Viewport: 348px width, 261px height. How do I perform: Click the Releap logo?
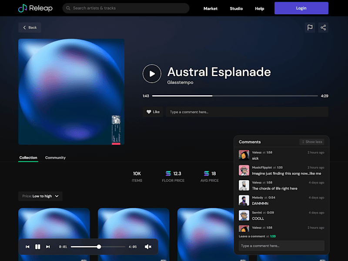[35, 8]
